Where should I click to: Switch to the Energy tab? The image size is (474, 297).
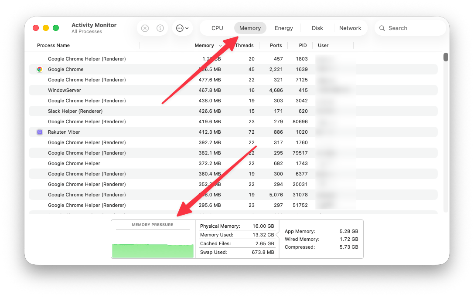[x=283, y=28]
